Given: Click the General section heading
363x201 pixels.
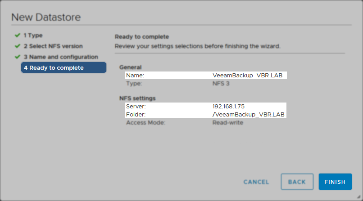Looking at the screenshot, I should click(130, 67).
